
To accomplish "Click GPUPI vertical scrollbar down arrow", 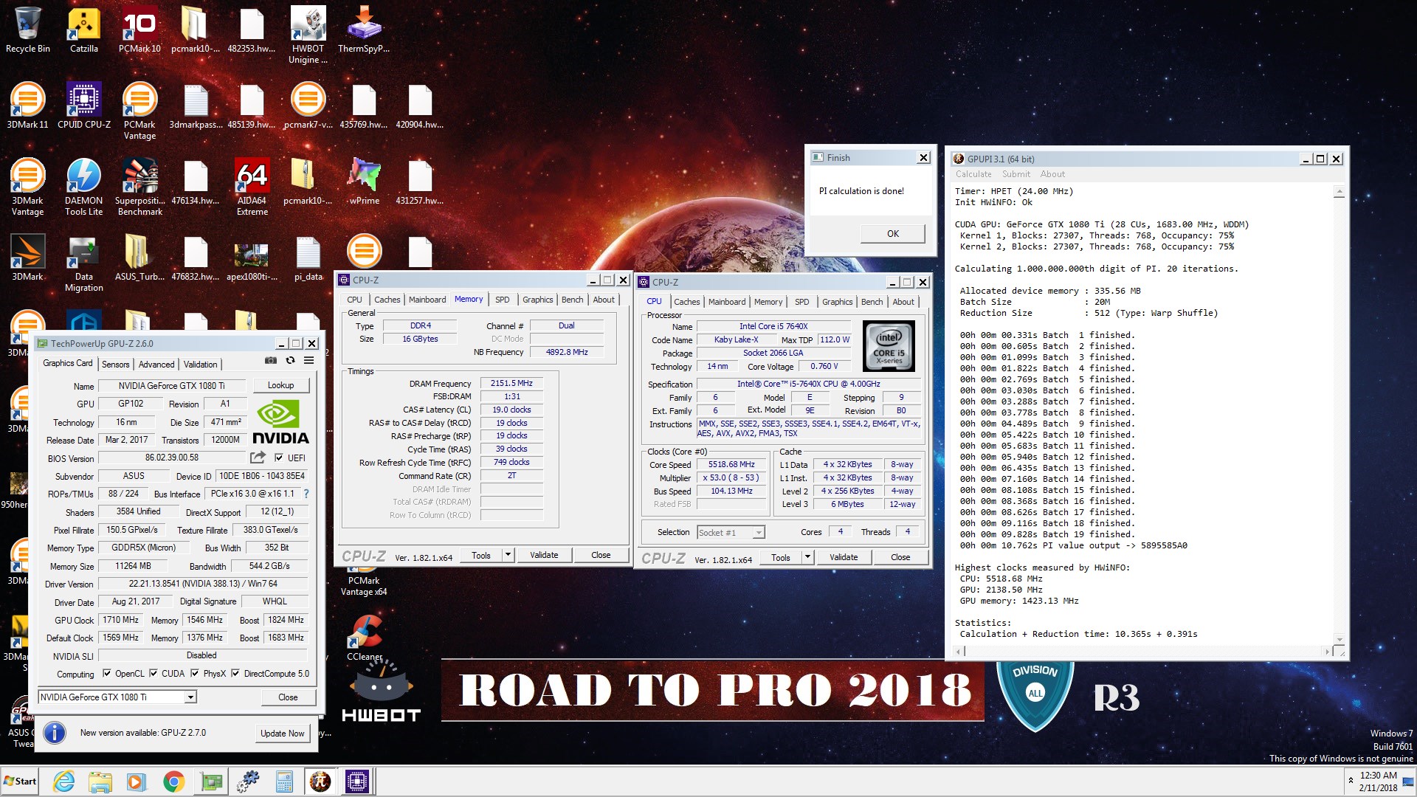I will 1339,639.
